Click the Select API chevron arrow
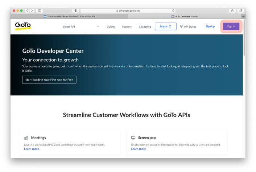 (98, 26)
